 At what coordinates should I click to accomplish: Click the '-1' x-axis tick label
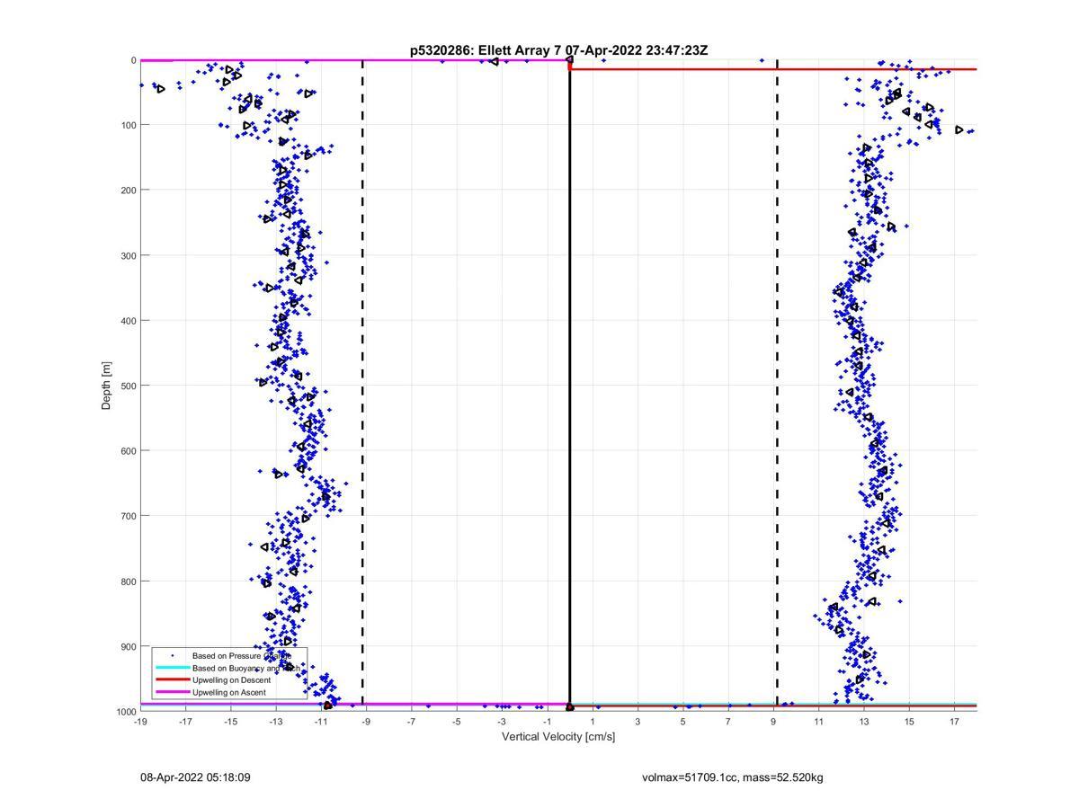(x=547, y=721)
